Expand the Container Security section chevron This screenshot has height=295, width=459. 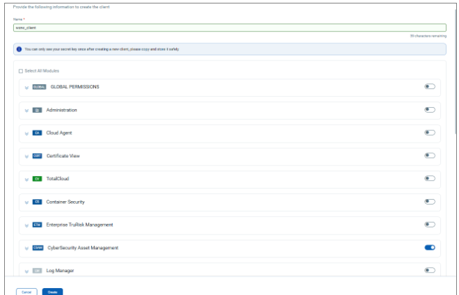[x=26, y=202]
